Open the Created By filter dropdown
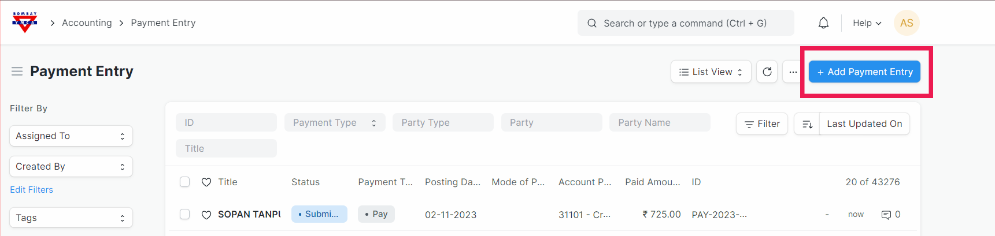This screenshot has height=236, width=995. coord(71,167)
